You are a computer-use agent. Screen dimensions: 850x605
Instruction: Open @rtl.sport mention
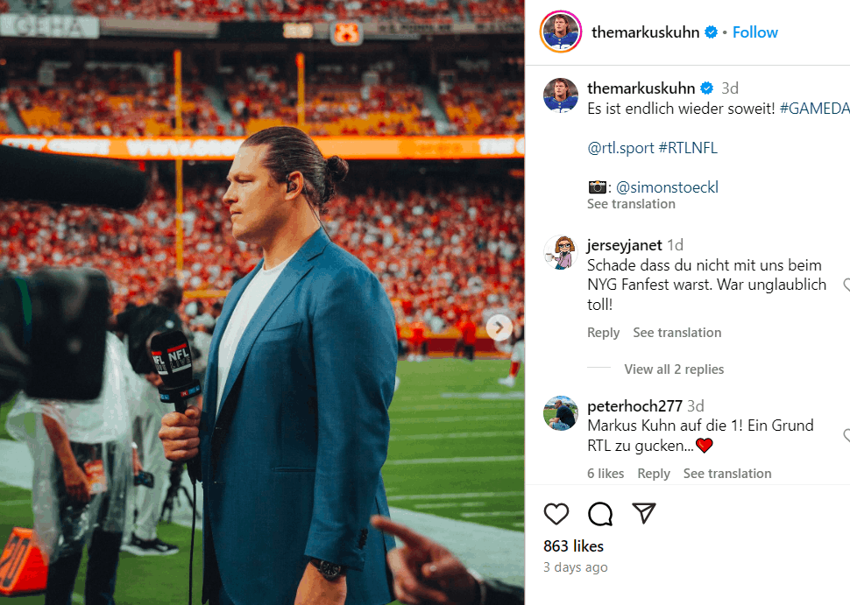tap(620, 148)
